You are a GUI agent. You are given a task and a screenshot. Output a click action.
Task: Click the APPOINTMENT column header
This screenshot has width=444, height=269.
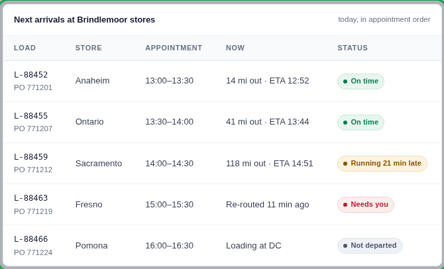pos(174,48)
